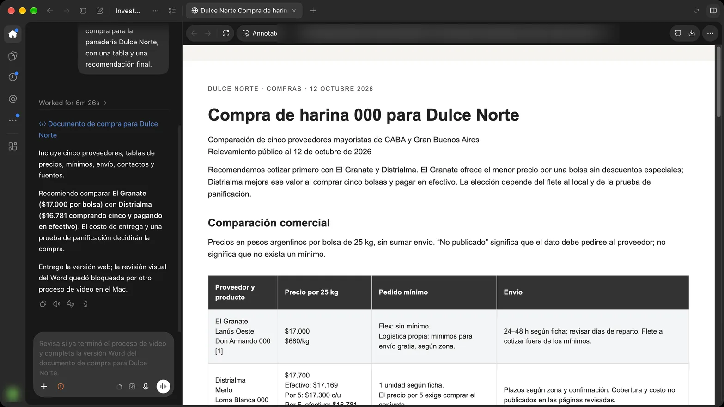
Task: Toggle the split view icon at far right of the title bar
Action: [x=713, y=11]
